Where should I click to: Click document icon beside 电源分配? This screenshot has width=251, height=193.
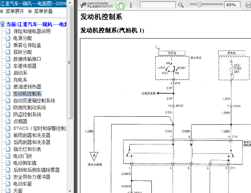click(x=8, y=38)
